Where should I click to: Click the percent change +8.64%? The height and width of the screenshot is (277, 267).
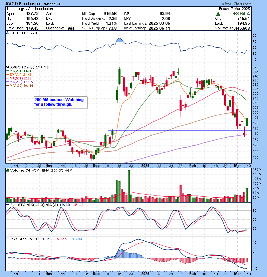click(241, 14)
